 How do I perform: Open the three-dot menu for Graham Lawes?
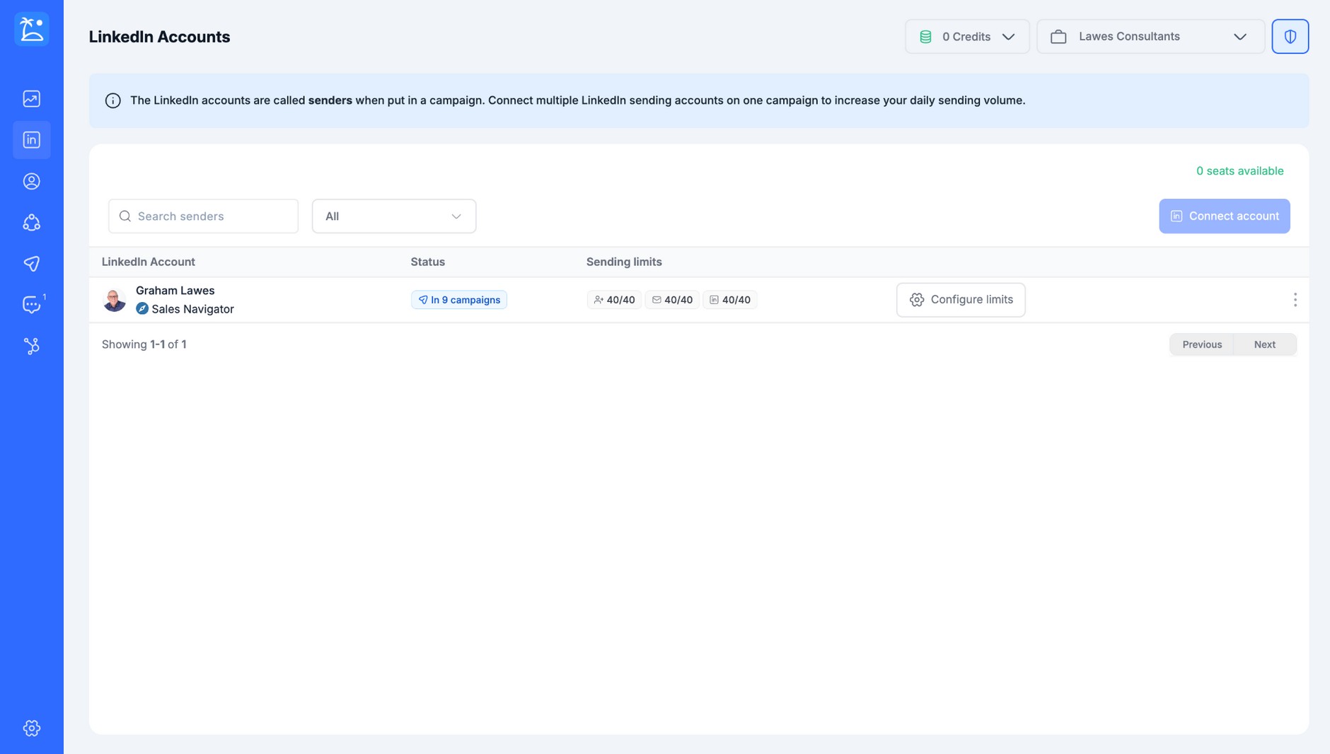(1295, 300)
